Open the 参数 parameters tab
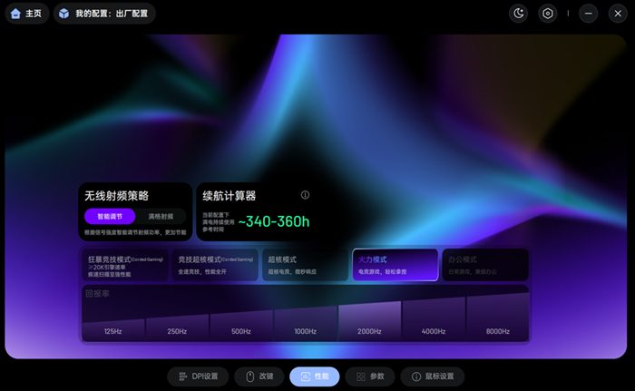Screen dimensions: 635x391 [370, 376]
